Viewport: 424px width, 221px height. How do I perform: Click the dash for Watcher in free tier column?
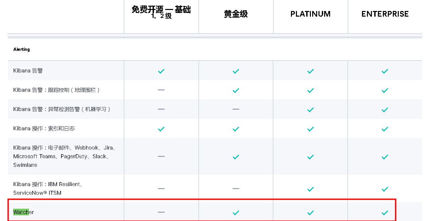pos(161,212)
